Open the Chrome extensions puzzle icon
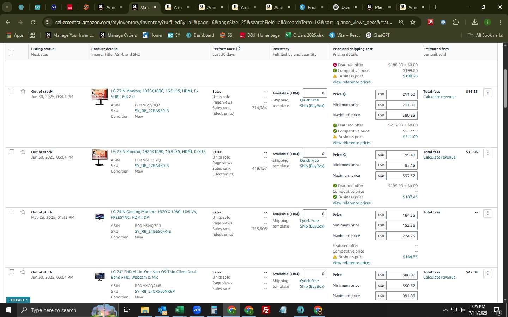Image resolution: width=508 pixels, height=317 pixels. click(x=456, y=22)
